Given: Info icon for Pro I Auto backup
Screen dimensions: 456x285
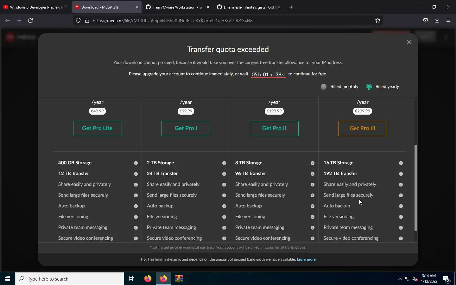Looking at the screenshot, I should coord(224,206).
